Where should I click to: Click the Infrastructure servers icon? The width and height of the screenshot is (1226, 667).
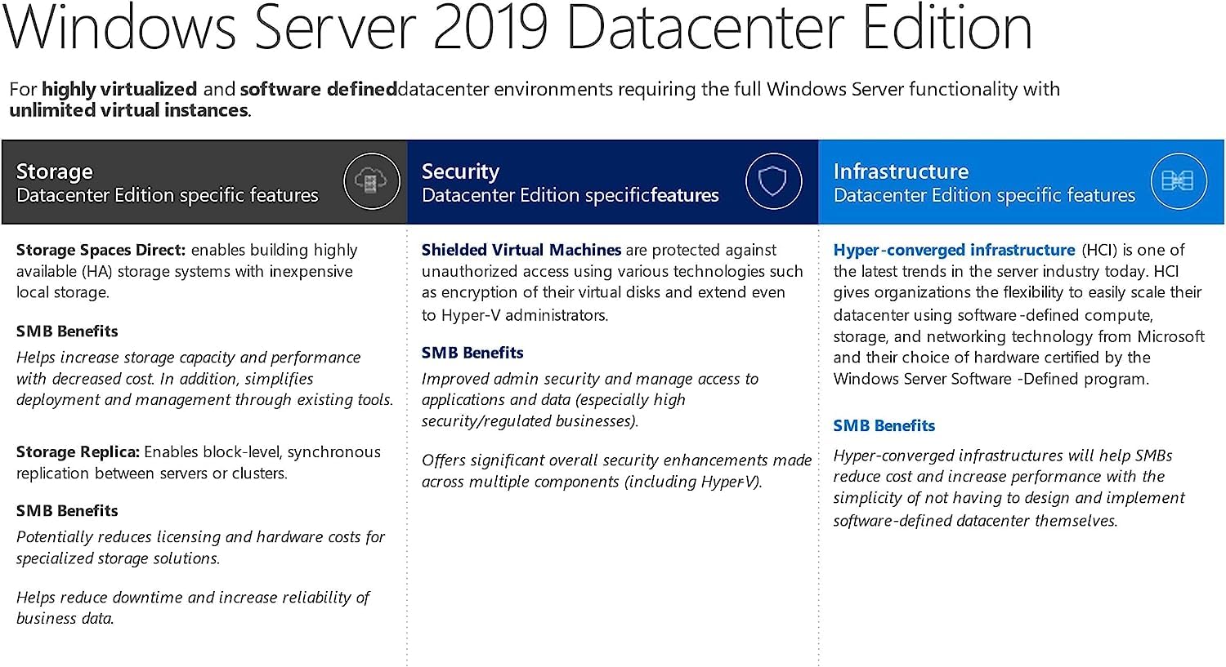click(1178, 181)
